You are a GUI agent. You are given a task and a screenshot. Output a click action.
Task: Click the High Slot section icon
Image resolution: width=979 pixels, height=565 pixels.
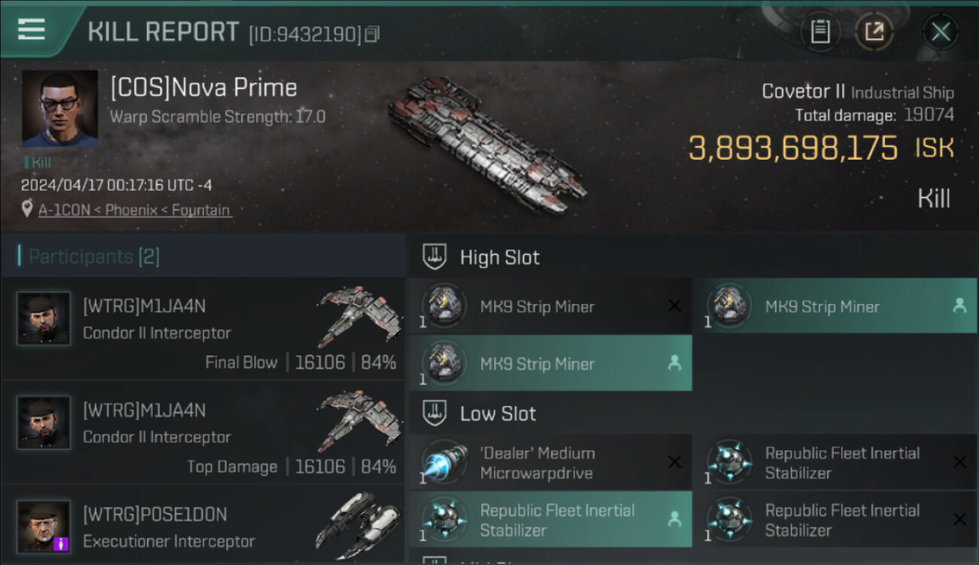pyautogui.click(x=435, y=257)
